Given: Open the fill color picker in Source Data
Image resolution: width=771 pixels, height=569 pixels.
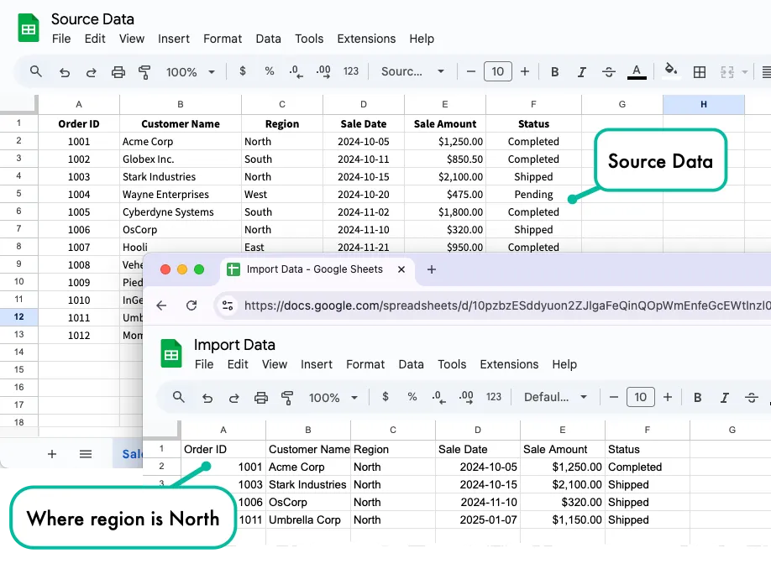Looking at the screenshot, I should pos(670,71).
